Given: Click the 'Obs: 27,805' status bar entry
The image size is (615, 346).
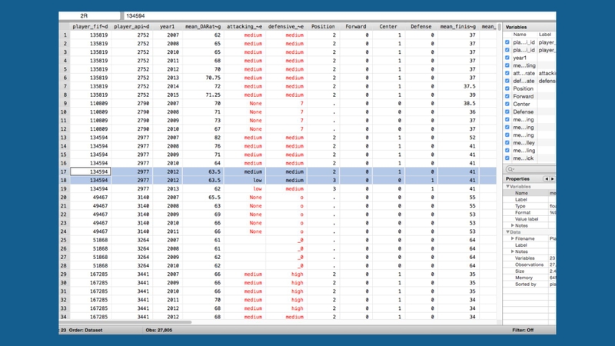Looking at the screenshot, I should point(159,331).
